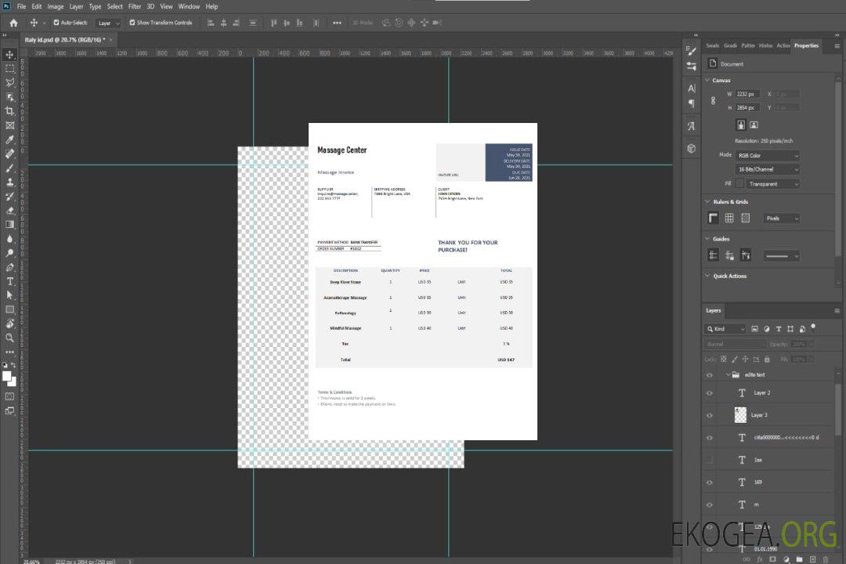Open the Filter menu
Image resolution: width=846 pixels, height=564 pixels.
(x=135, y=6)
